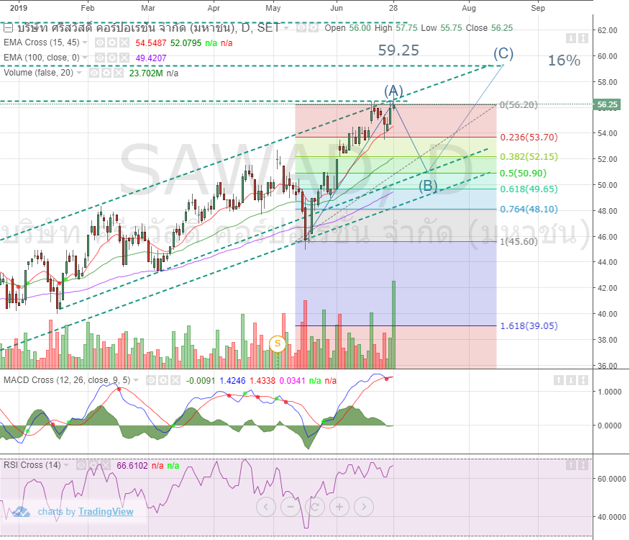Select the 16% text annotation
Viewport: 630px width, 540px height.
point(564,60)
